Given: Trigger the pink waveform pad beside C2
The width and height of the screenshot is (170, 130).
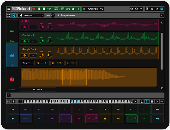Looking at the screenshot, I should (x=92, y=119).
